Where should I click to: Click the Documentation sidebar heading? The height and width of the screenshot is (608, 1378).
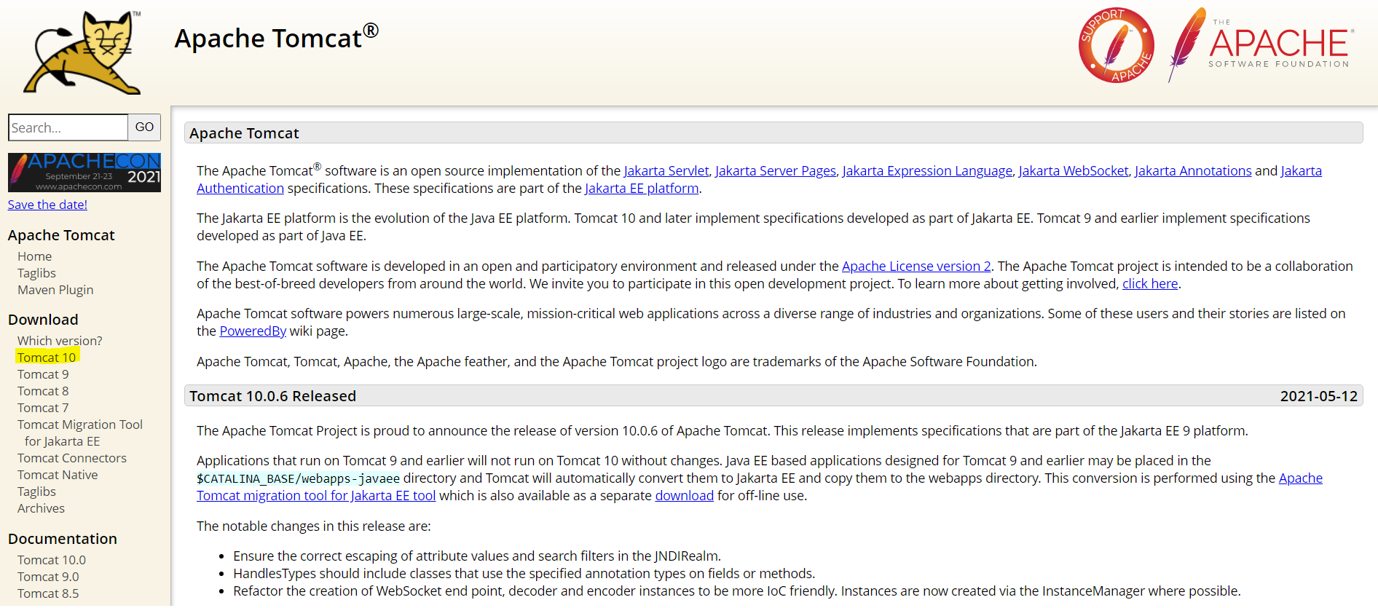(63, 539)
